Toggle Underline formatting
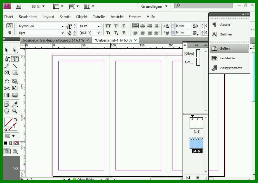 pyautogui.click(x=124, y=26)
